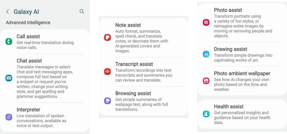The image size is (287, 134).
Task: Tap the red Note assist icon
Action: [x=107, y=38]
